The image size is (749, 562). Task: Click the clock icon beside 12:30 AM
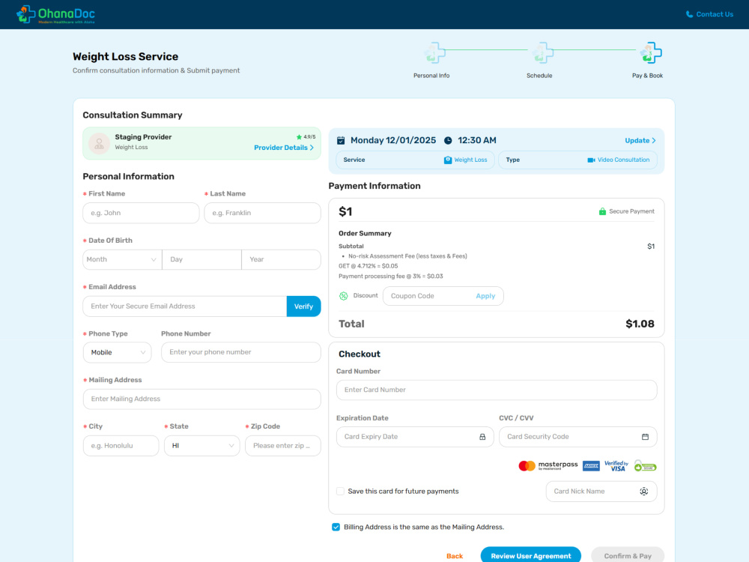click(x=448, y=141)
